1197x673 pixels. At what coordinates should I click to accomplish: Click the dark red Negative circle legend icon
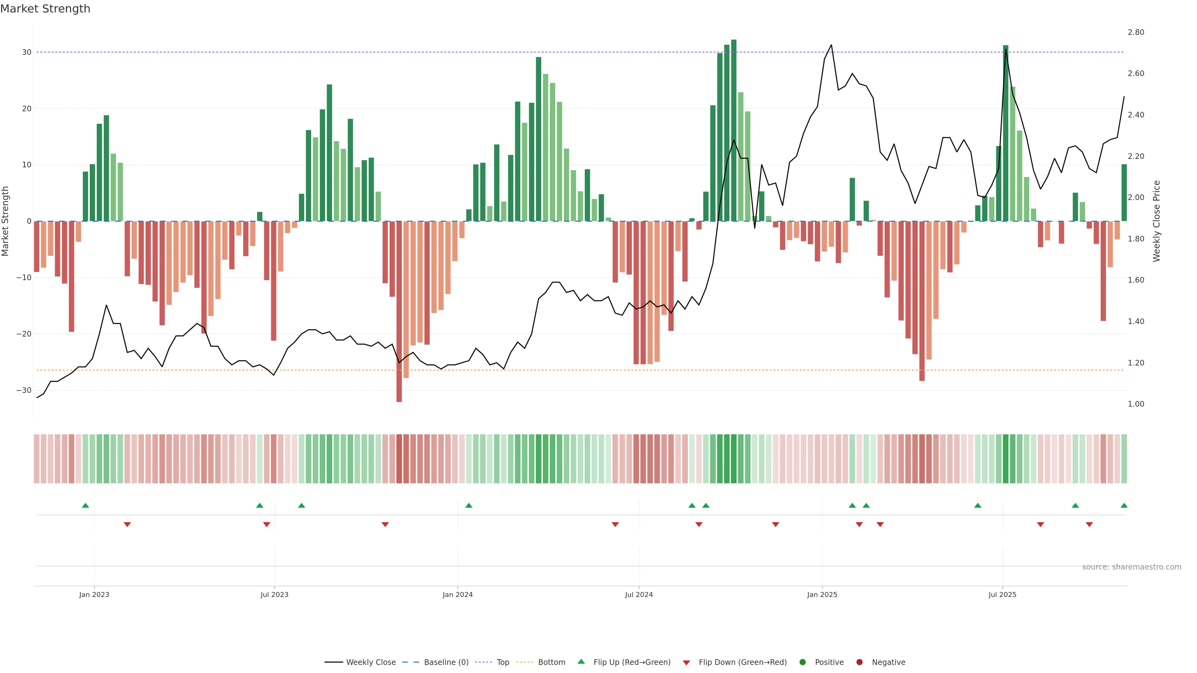click(859, 662)
